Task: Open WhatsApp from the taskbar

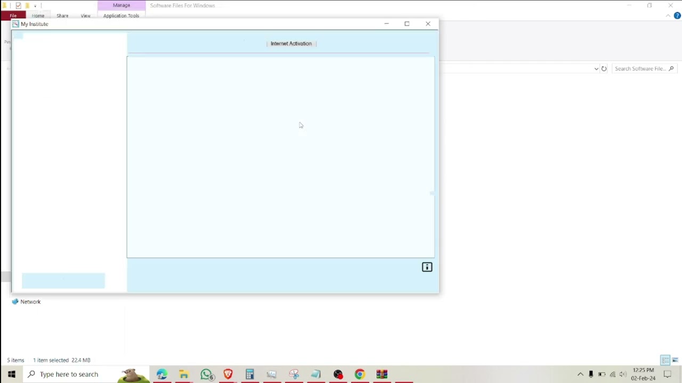Action: click(x=206, y=374)
